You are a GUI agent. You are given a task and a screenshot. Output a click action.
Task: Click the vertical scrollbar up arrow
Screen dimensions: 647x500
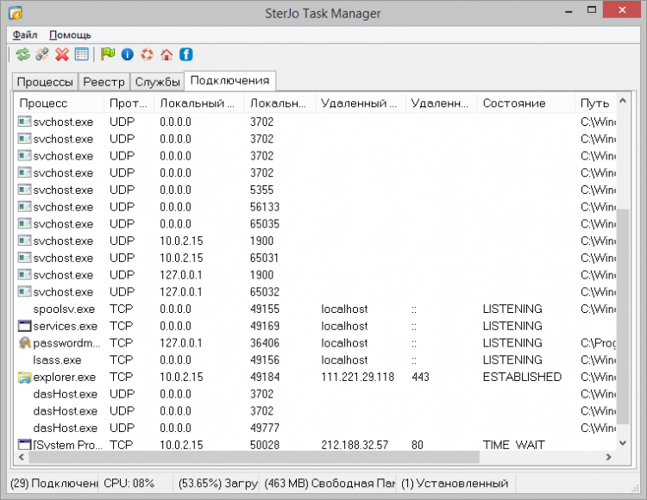point(623,100)
